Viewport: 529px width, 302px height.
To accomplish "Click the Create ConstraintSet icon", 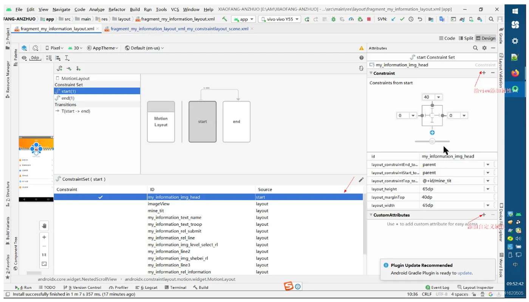I will click(x=59, y=68).
